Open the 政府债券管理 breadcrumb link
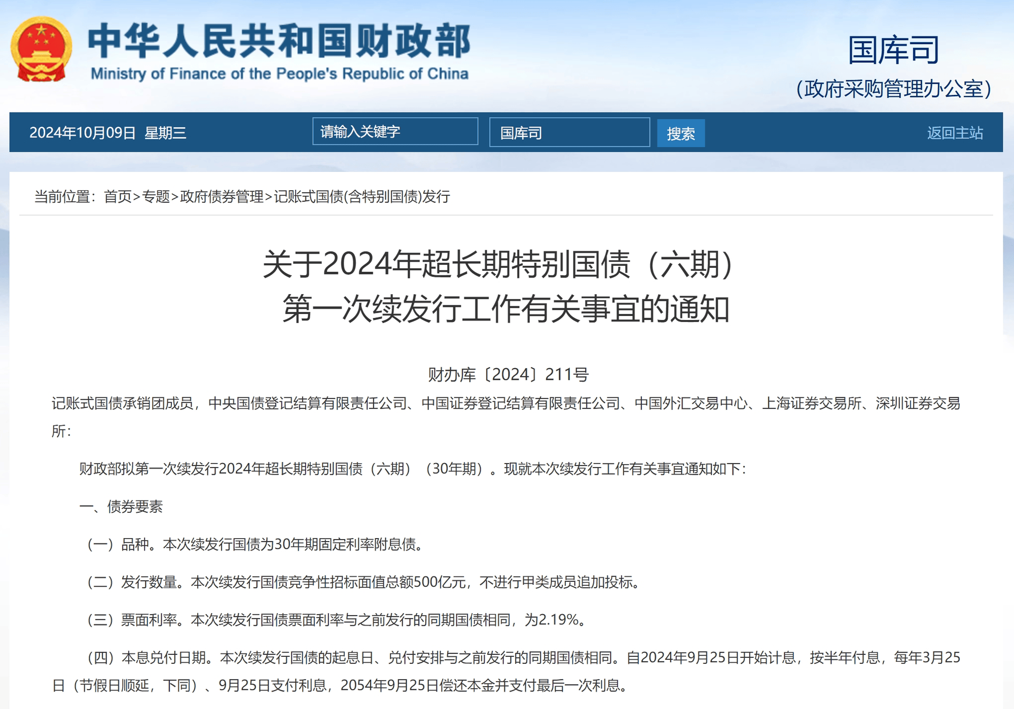The height and width of the screenshot is (709, 1014). 221,197
